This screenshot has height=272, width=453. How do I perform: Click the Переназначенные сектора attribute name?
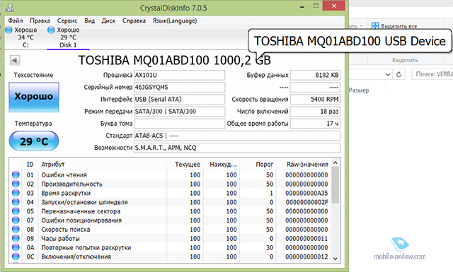(x=81, y=211)
